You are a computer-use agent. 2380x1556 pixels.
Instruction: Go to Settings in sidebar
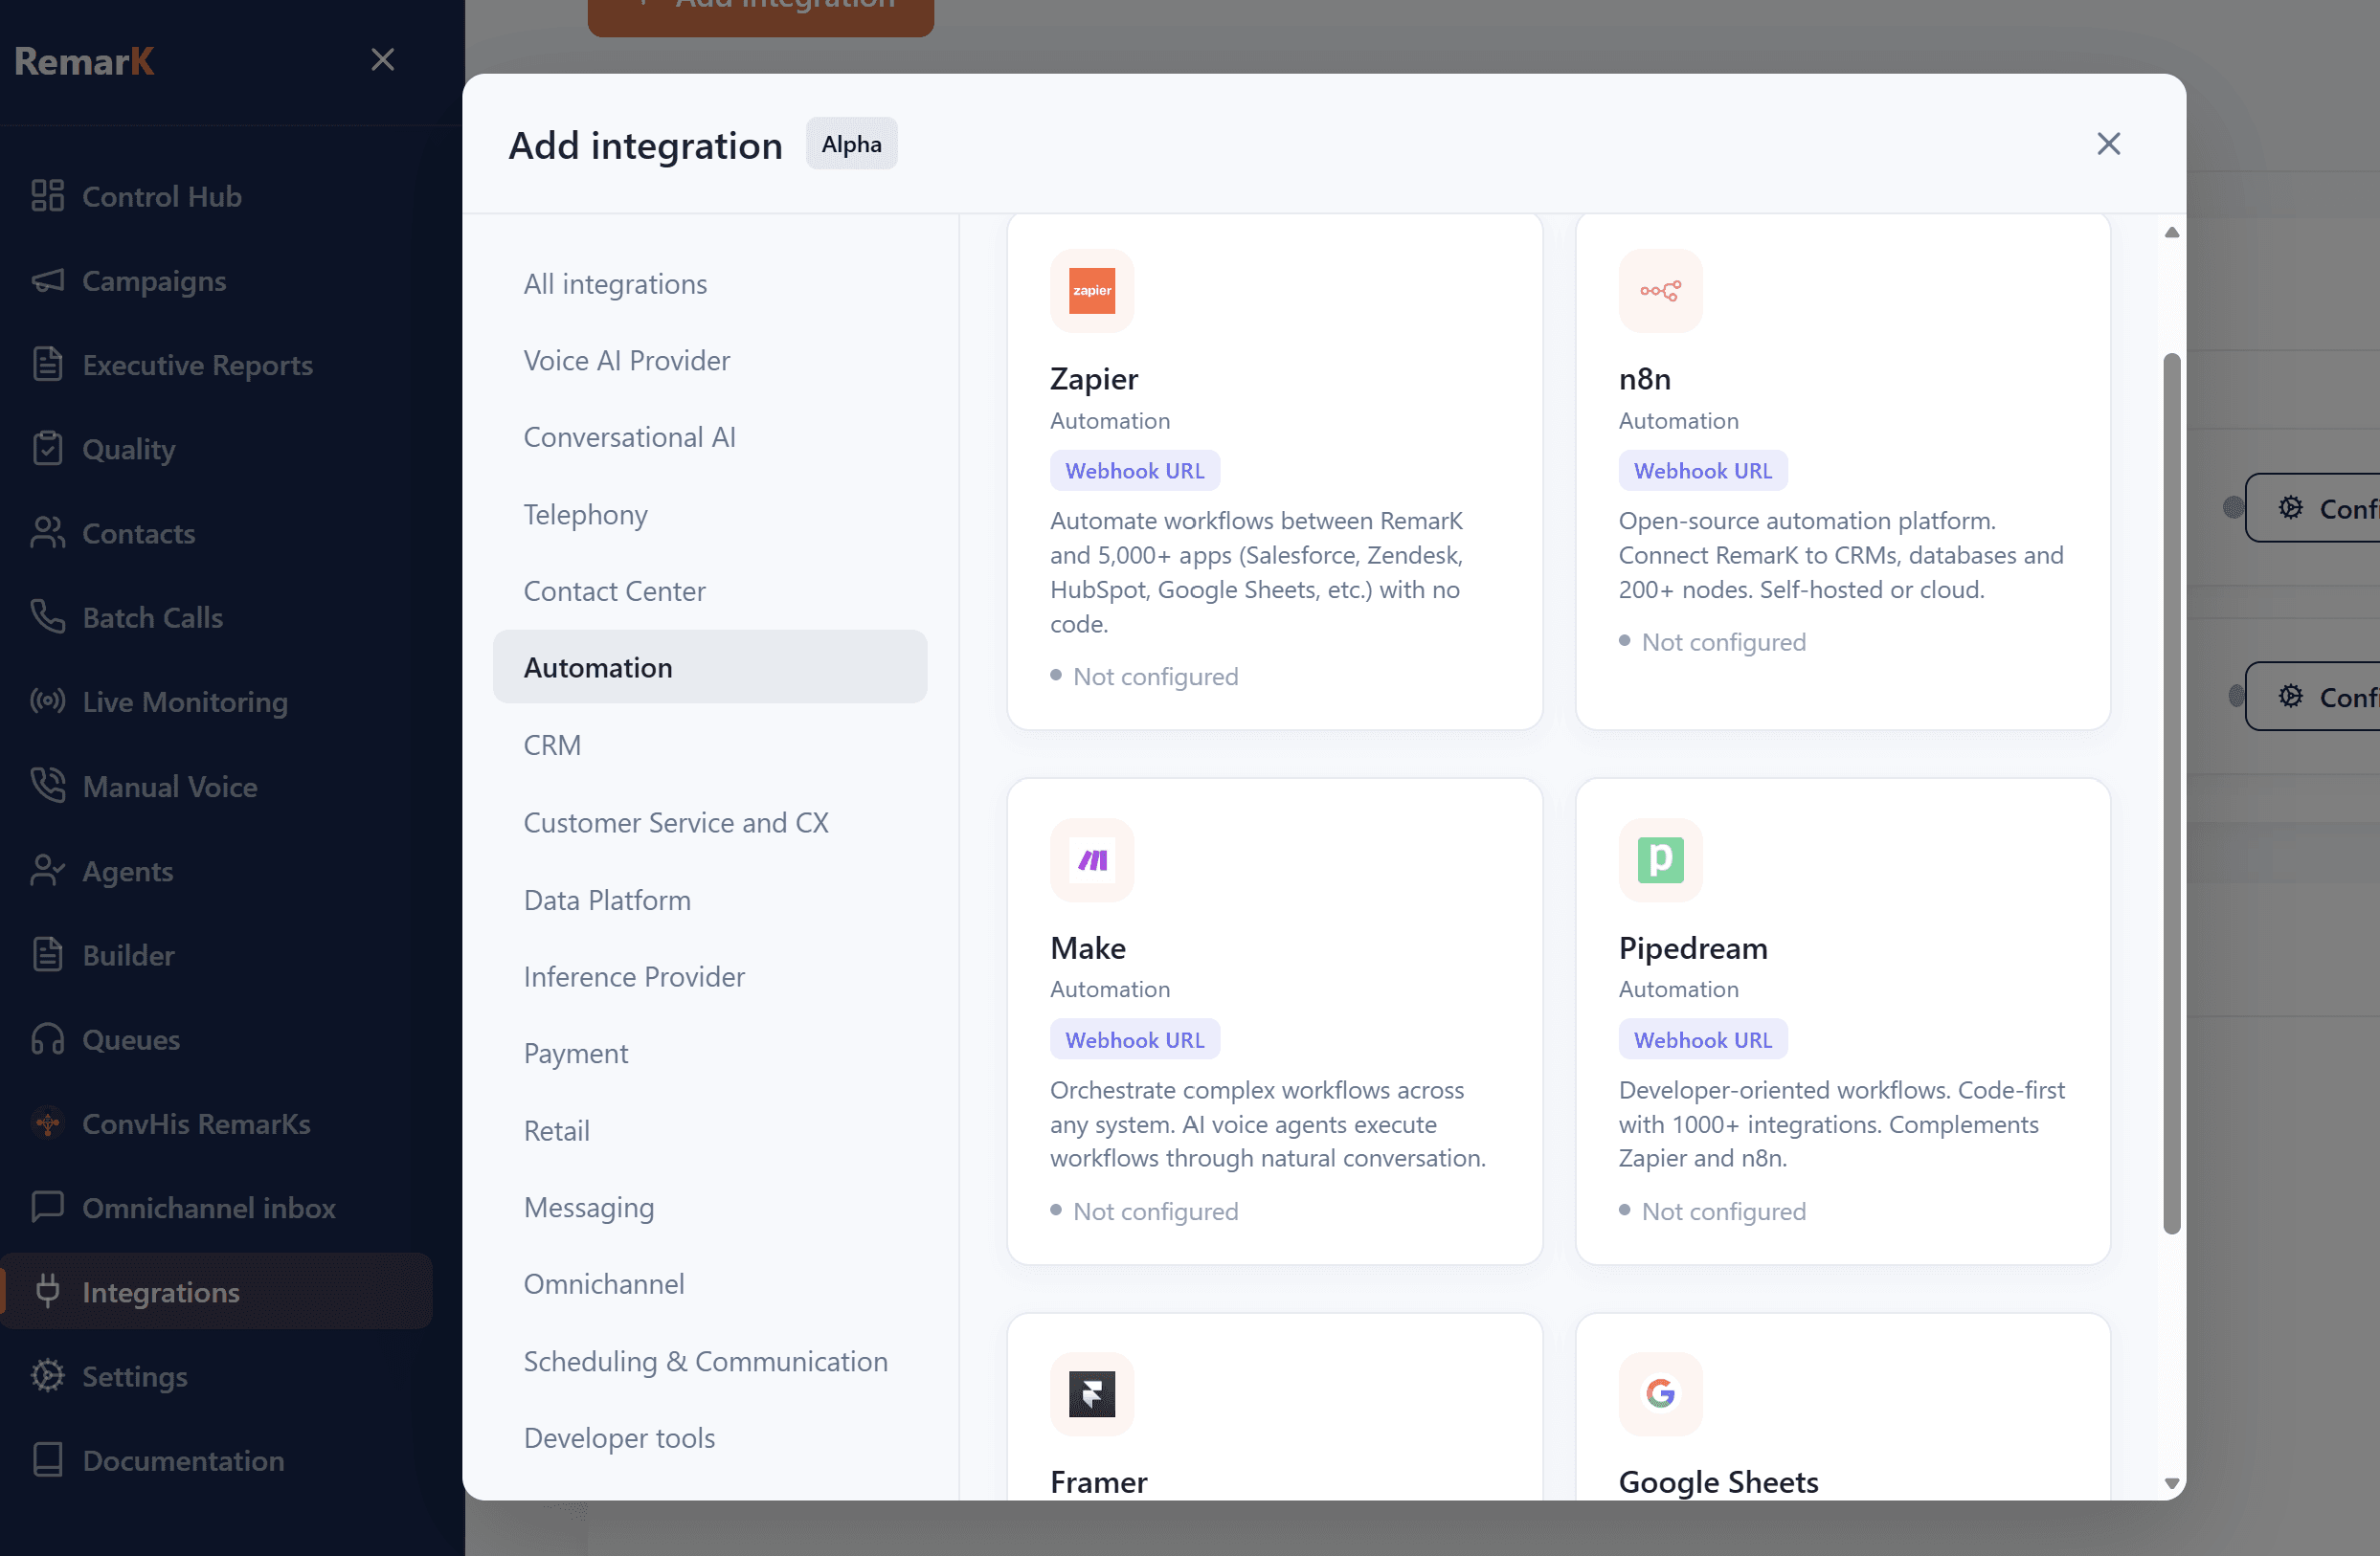point(134,1376)
